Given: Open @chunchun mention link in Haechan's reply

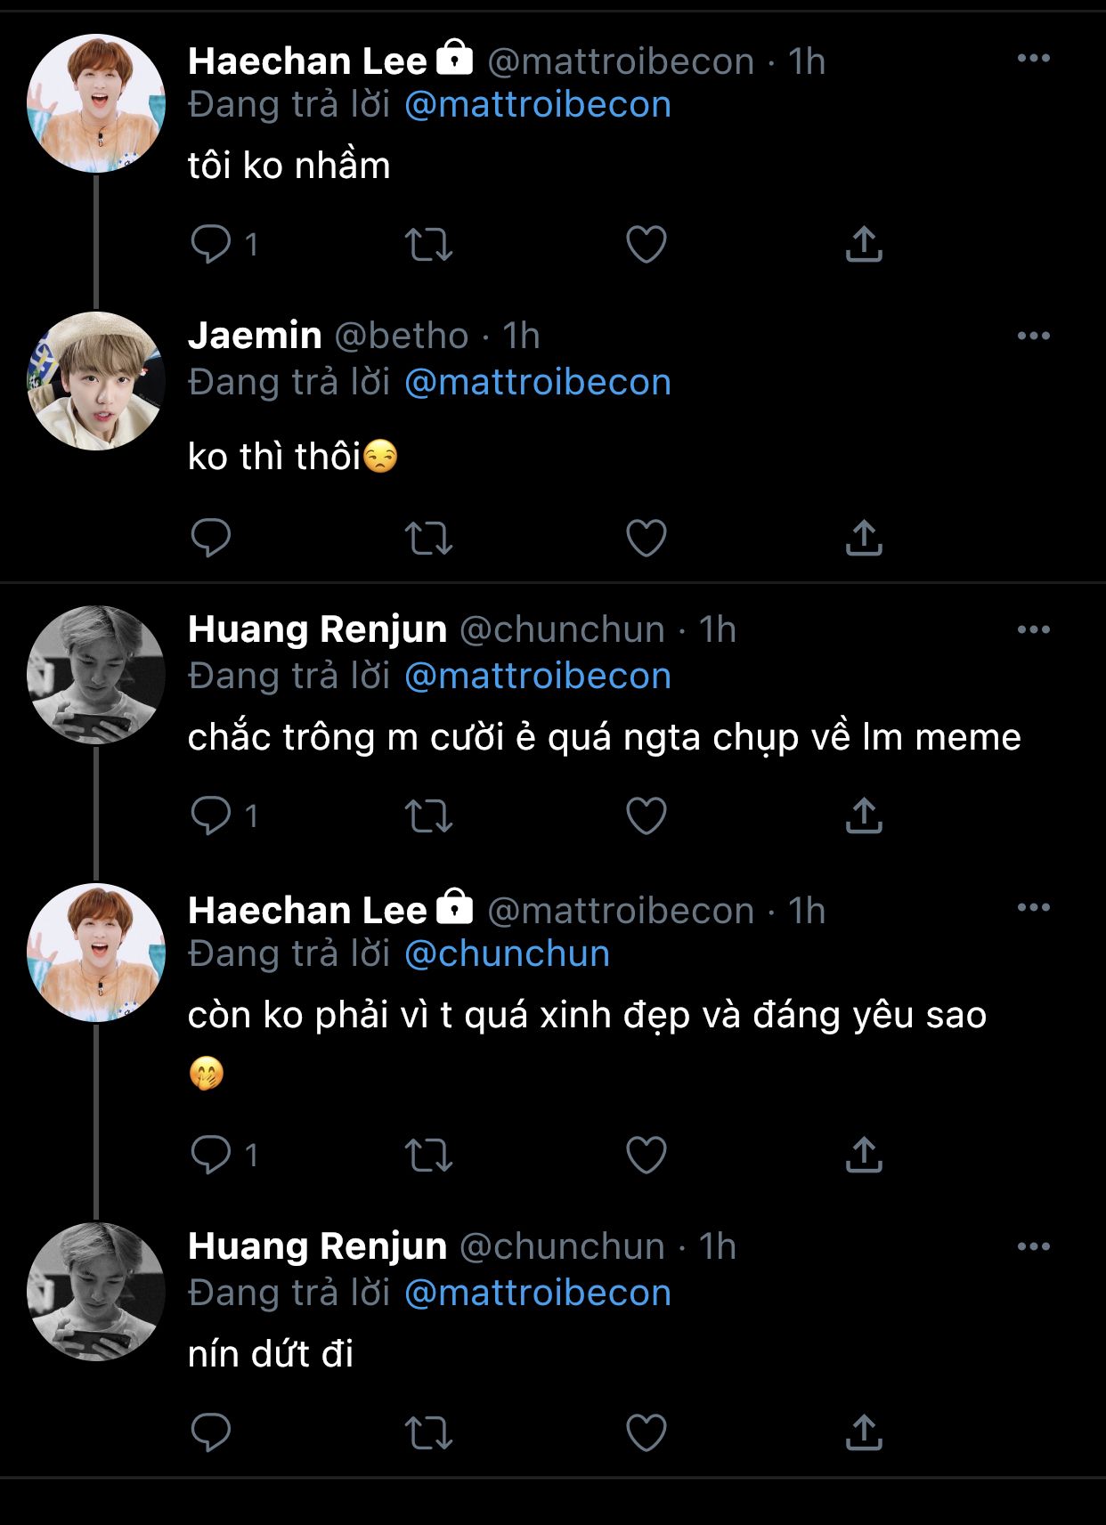Looking at the screenshot, I should [x=507, y=954].
